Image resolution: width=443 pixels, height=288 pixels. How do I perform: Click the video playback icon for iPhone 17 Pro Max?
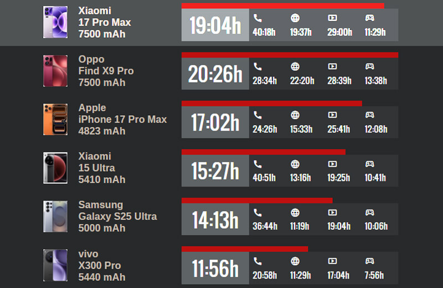point(332,115)
